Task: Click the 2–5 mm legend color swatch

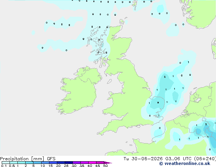Action: pos(29,163)
